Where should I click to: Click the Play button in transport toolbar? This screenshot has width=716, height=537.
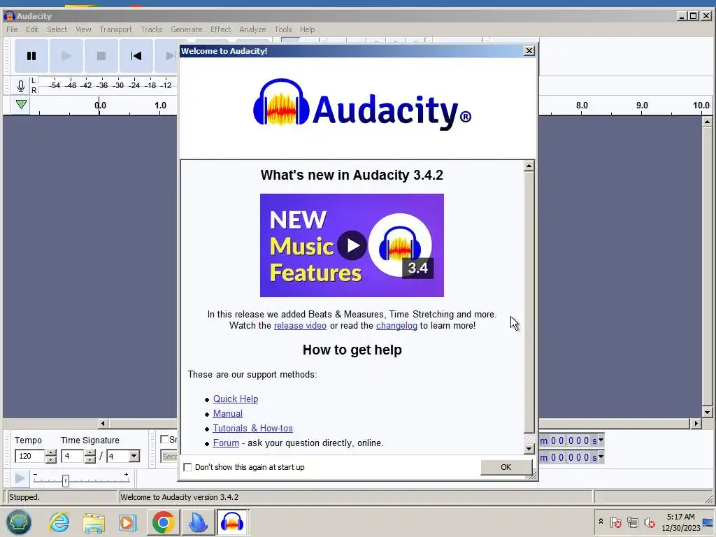tap(66, 56)
